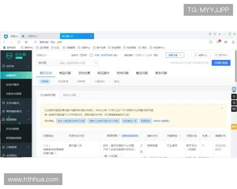The image size is (237, 189).
Task: Open the home icon tab
Action: coord(23,36)
